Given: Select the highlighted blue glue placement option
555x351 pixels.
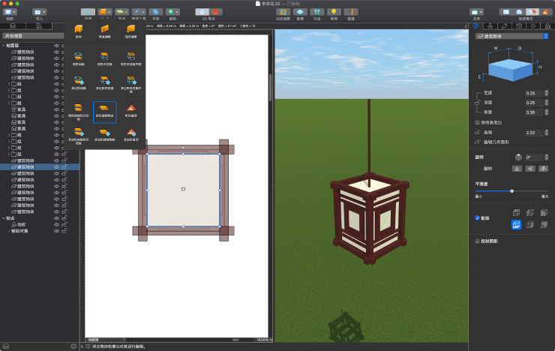Looking at the screenshot, I should (x=517, y=225).
